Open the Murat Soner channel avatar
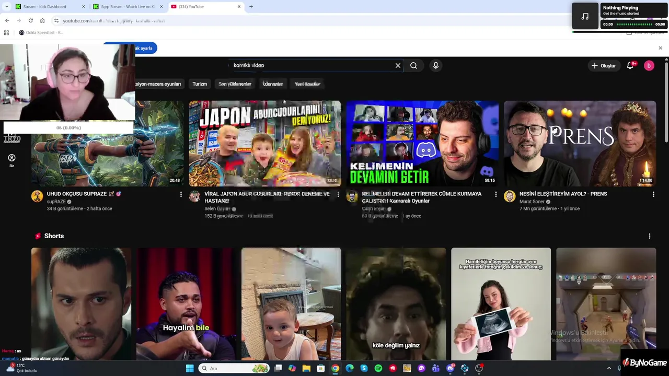This screenshot has height=376, width=669. click(510, 196)
